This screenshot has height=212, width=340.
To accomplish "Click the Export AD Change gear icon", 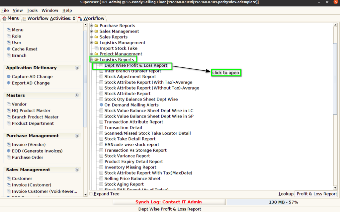I will click(x=9, y=83).
